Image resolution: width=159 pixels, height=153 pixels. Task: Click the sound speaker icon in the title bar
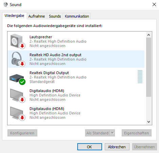click(x=5, y=5)
